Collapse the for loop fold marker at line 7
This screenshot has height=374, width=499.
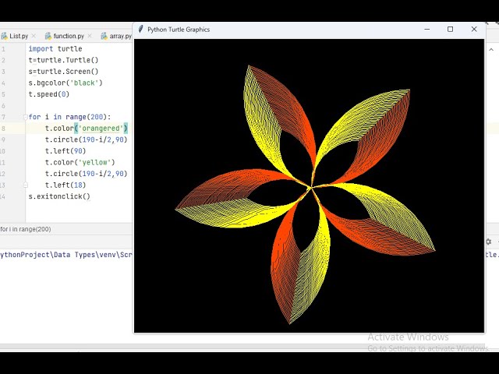26,117
